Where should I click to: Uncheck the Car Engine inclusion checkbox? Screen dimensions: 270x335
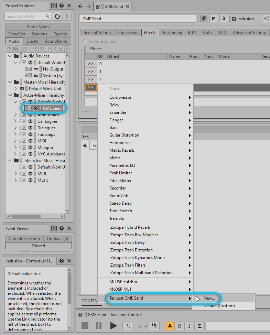[x=24, y=121]
